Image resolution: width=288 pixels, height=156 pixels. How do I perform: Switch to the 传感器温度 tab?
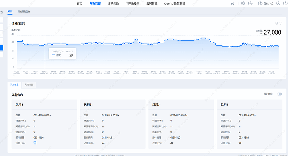[24, 12]
